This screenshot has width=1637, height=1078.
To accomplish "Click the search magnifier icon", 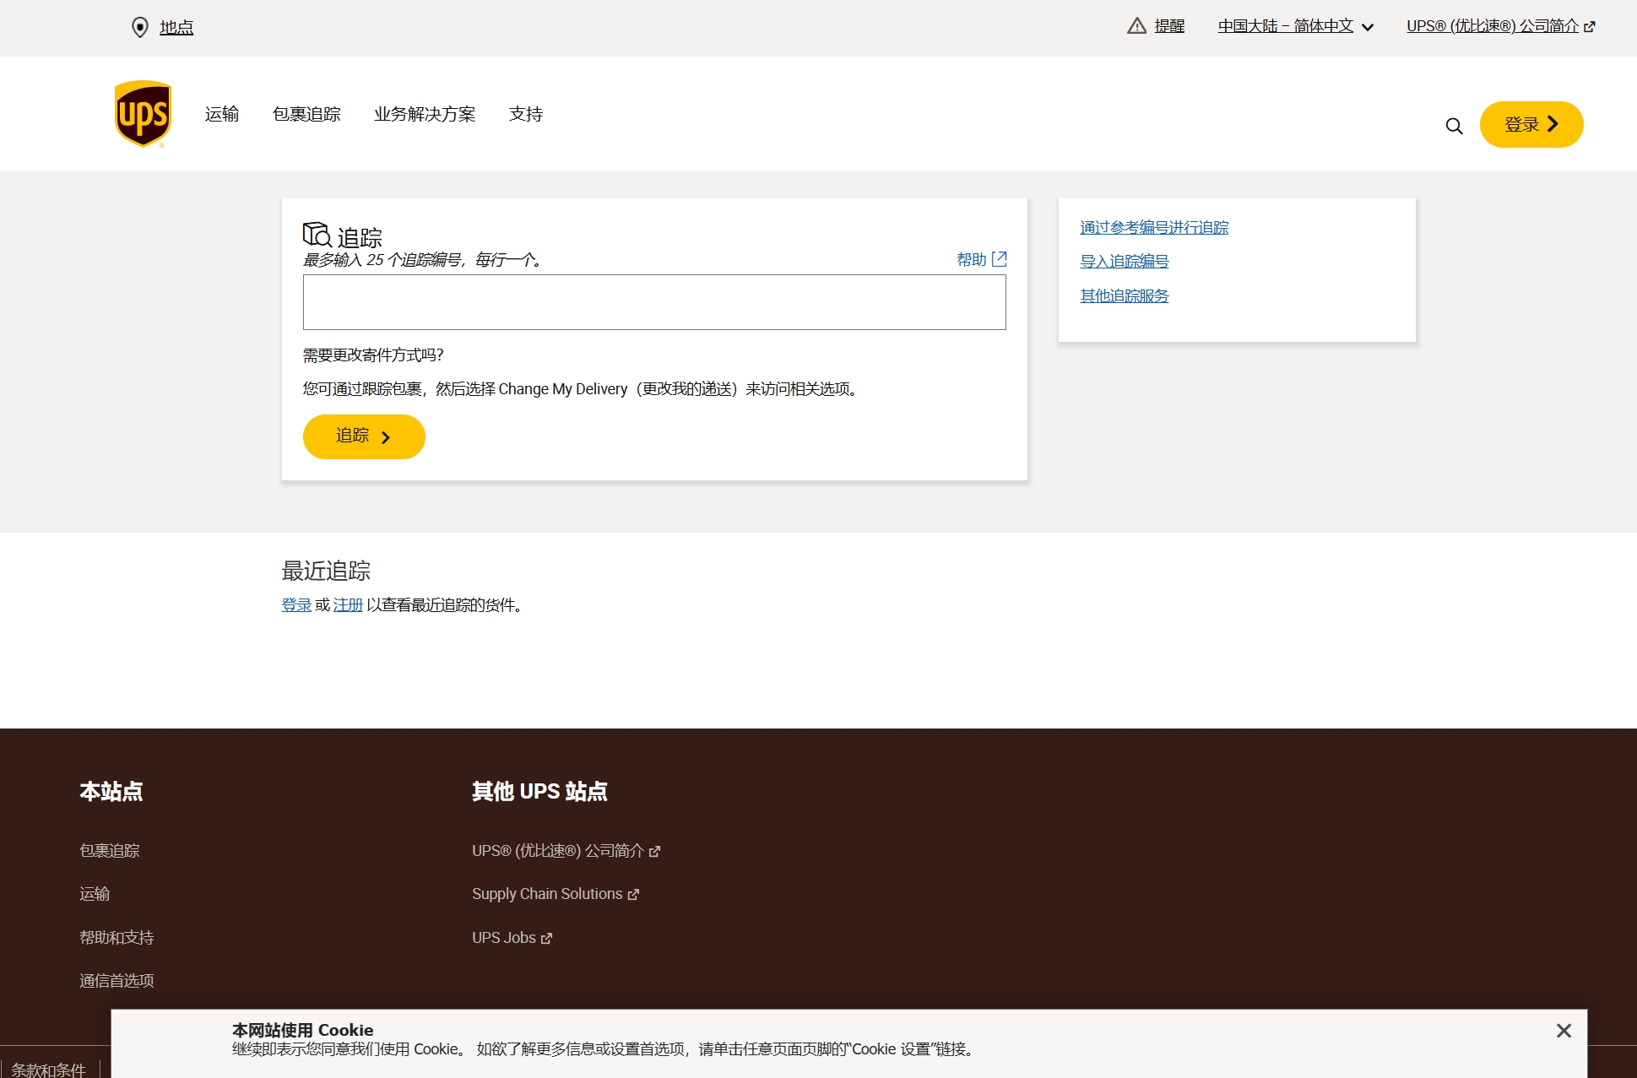I will click(1454, 126).
